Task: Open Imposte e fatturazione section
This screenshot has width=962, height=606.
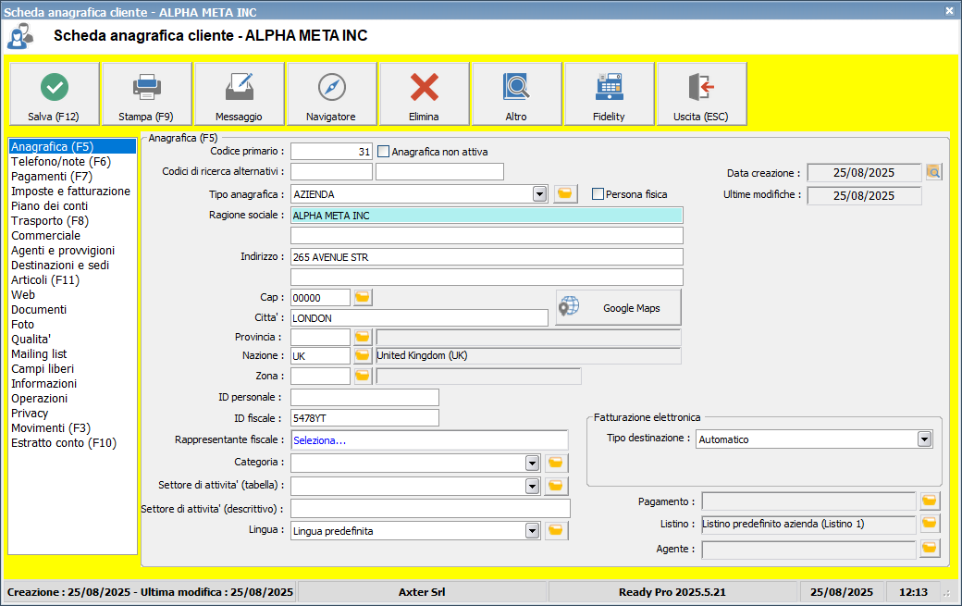Action: point(72,191)
